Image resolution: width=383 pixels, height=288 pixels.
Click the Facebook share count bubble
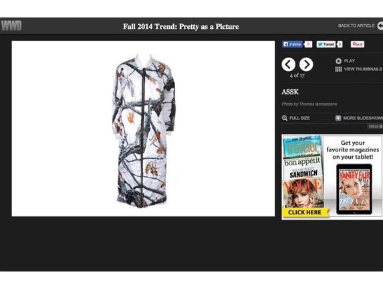tap(308, 44)
